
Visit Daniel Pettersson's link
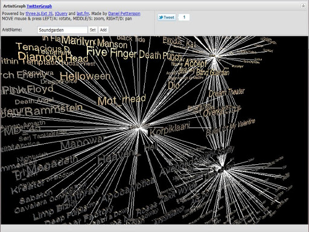click(x=124, y=13)
